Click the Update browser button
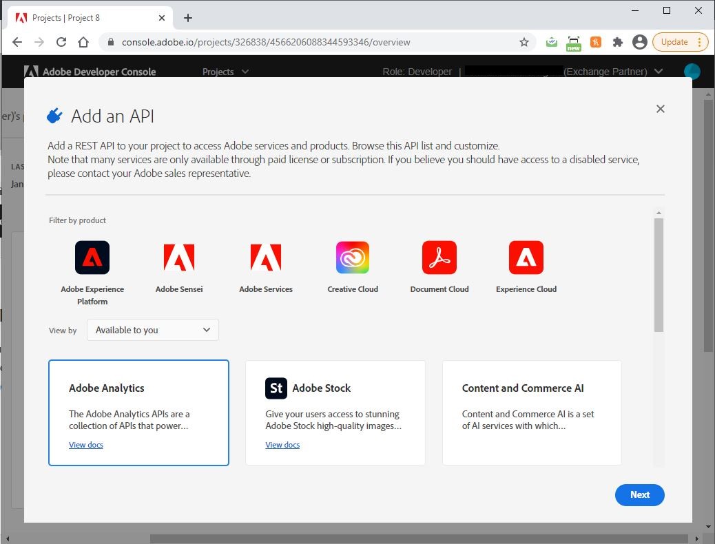This screenshot has width=715, height=544. (680, 42)
